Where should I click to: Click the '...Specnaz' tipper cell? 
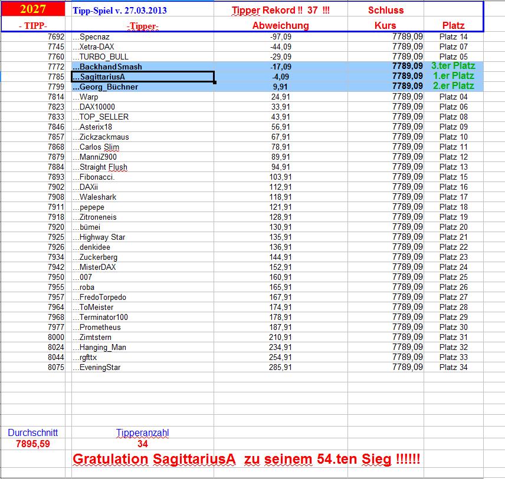pyautogui.click(x=142, y=37)
